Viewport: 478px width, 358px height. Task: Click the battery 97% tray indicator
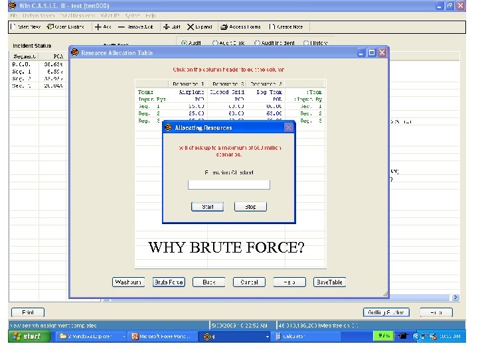[x=384, y=335]
